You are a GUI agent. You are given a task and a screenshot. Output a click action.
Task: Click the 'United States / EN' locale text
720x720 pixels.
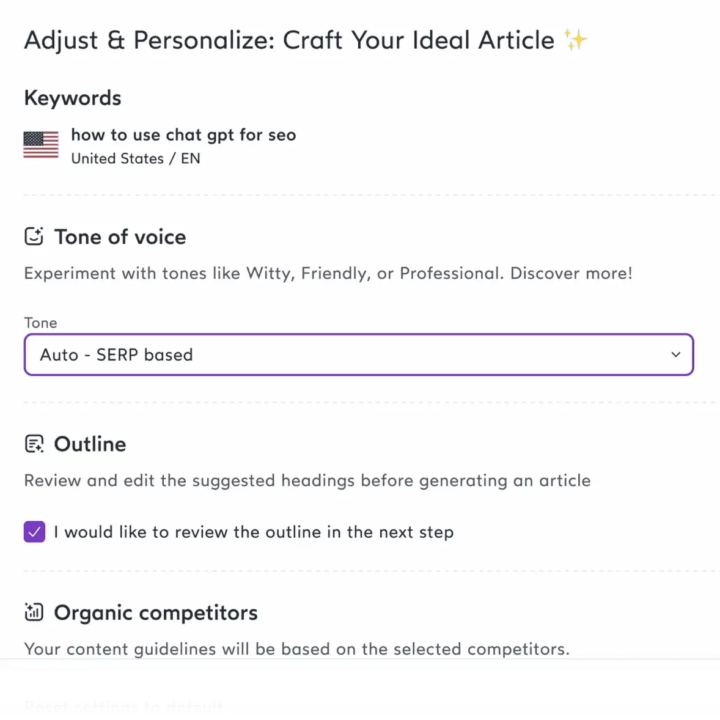tap(136, 159)
